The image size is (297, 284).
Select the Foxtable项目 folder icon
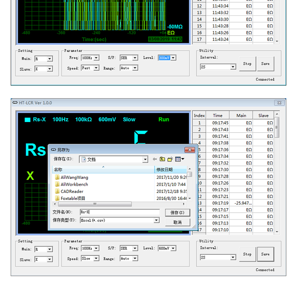point(57,198)
